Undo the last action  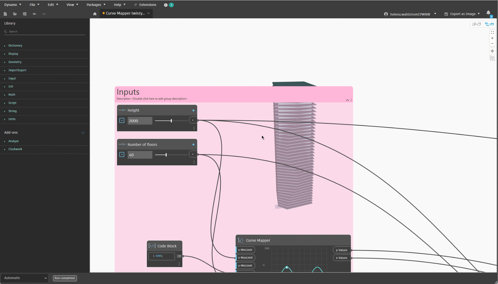click(34, 14)
